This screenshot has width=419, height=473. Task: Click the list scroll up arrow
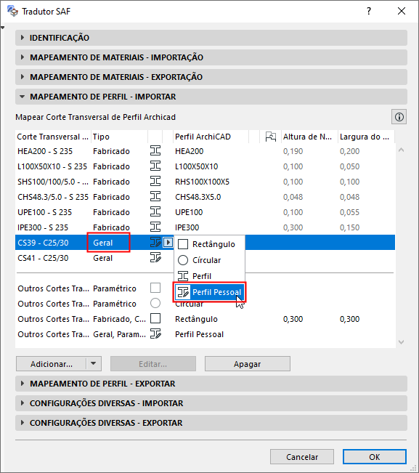402,150
